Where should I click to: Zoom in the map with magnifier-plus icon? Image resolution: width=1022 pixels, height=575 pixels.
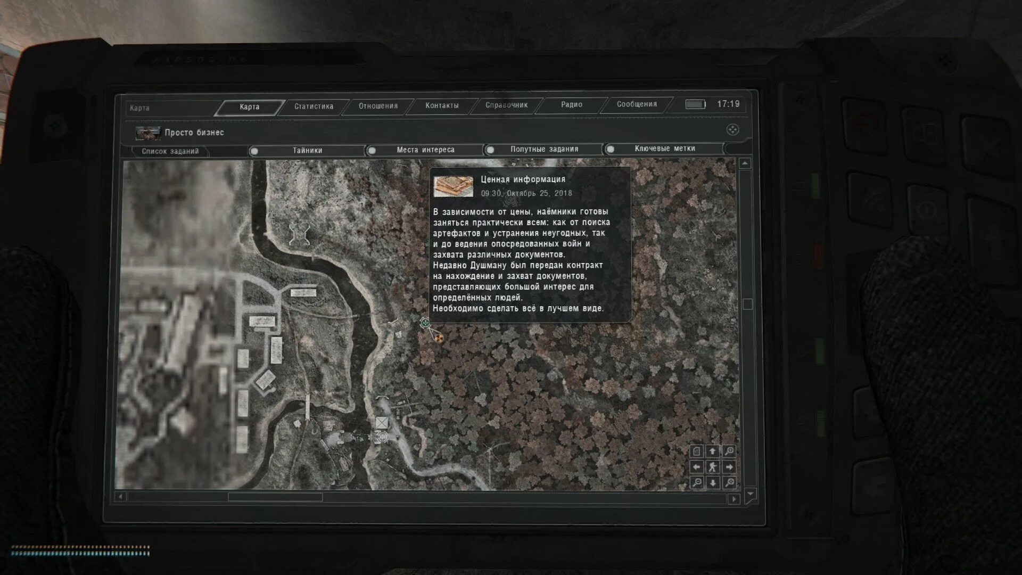point(729,451)
